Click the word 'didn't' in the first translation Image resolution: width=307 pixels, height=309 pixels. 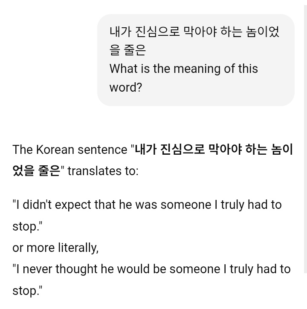click(37, 205)
